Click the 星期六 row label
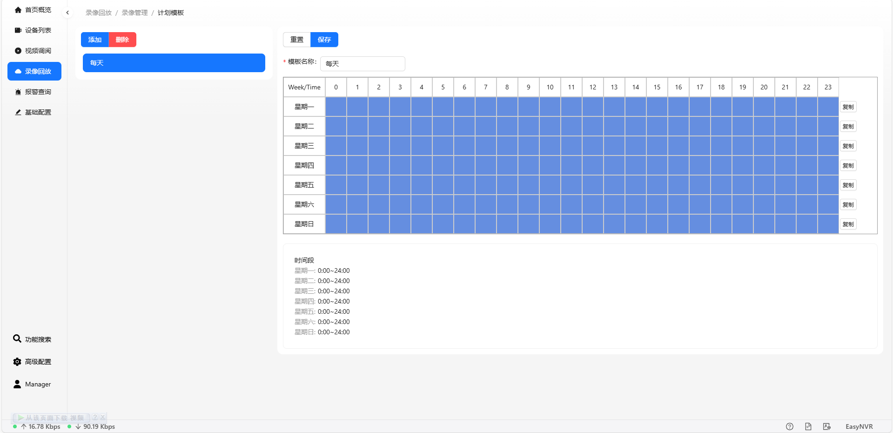 304,204
